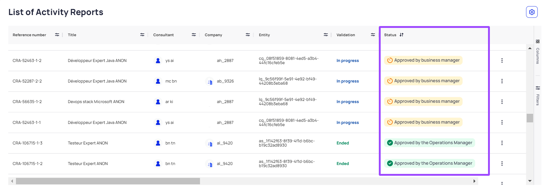
Task: Click consultant avatar in CRA-106715-1-3 row
Action: 158,143
